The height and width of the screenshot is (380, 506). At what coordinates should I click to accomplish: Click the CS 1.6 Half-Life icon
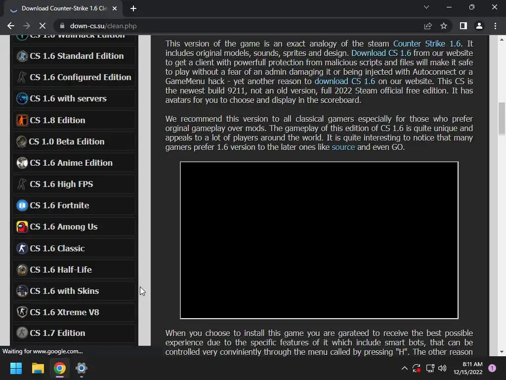[x=22, y=270]
